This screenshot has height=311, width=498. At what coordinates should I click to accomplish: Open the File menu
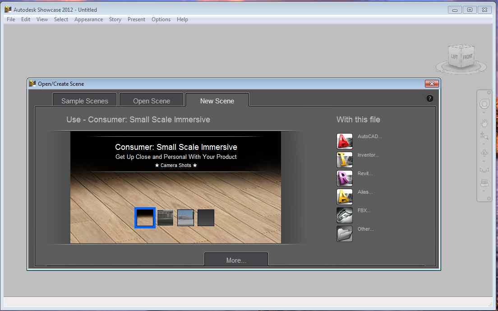(x=11, y=19)
